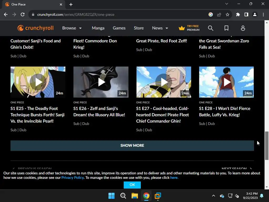This screenshot has height=202, width=269.
Task: Expand the News dropdown
Action: pos(160,28)
